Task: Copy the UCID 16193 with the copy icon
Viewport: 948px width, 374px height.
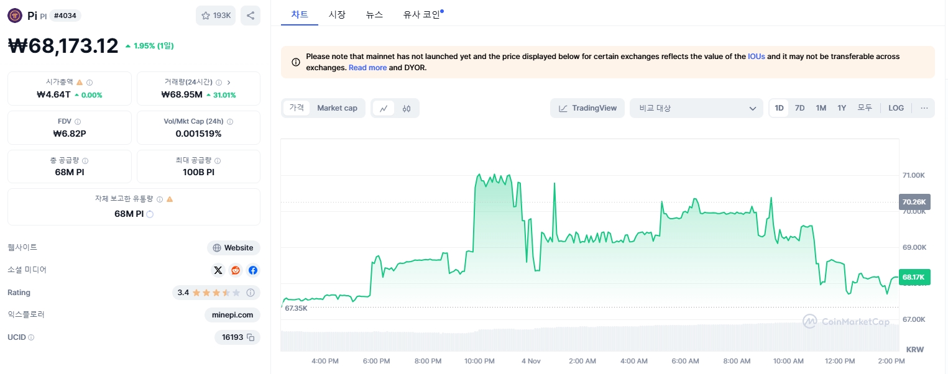Action: 251,337
